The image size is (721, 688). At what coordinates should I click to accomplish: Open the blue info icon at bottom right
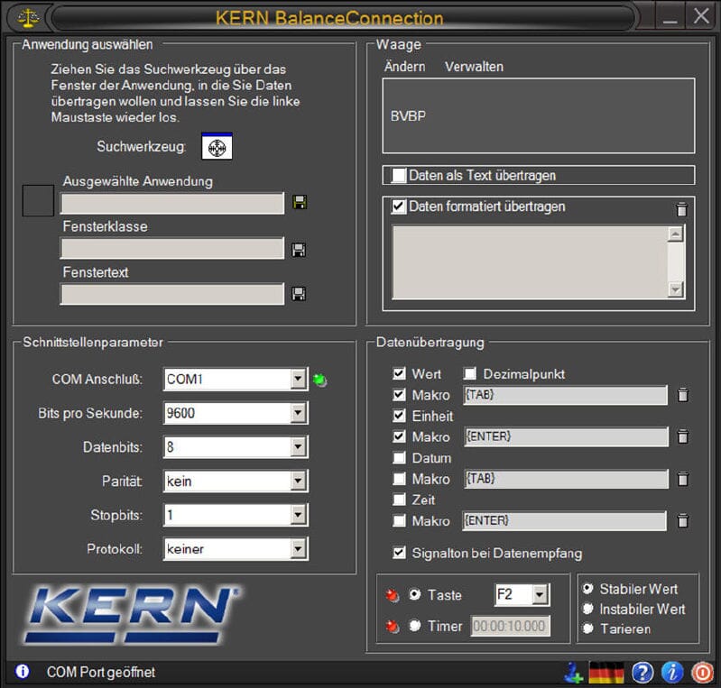coord(672,673)
